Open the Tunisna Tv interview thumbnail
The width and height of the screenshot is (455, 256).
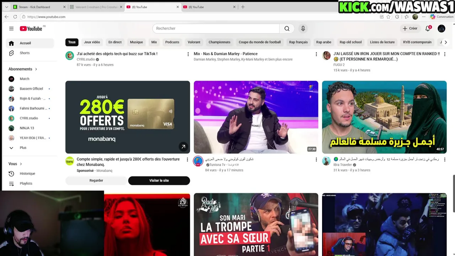256,117
